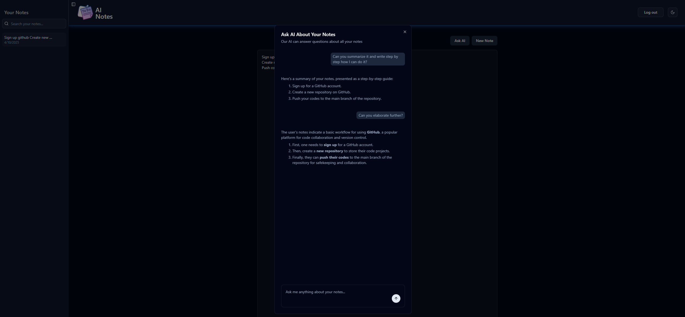Open the Sign up github note

(x=34, y=40)
